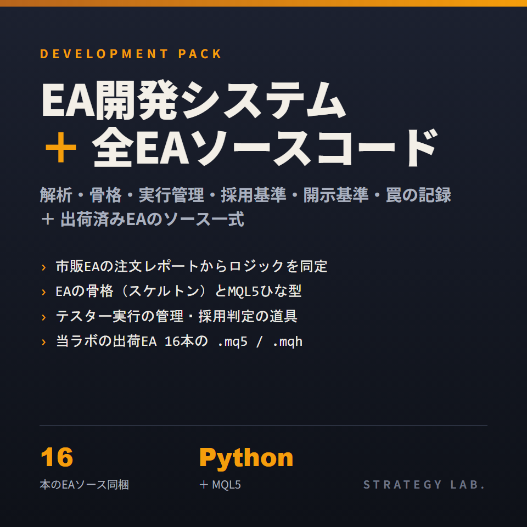Click the DEVELOPMENT PACK heading text
Image resolution: width=527 pixels, height=527 pixels.
pyautogui.click(x=131, y=54)
